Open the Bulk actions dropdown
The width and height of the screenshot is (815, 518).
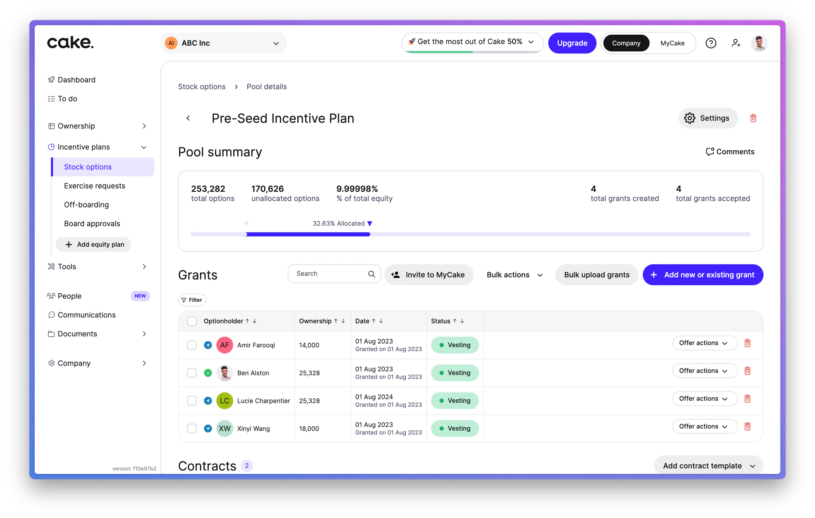514,275
